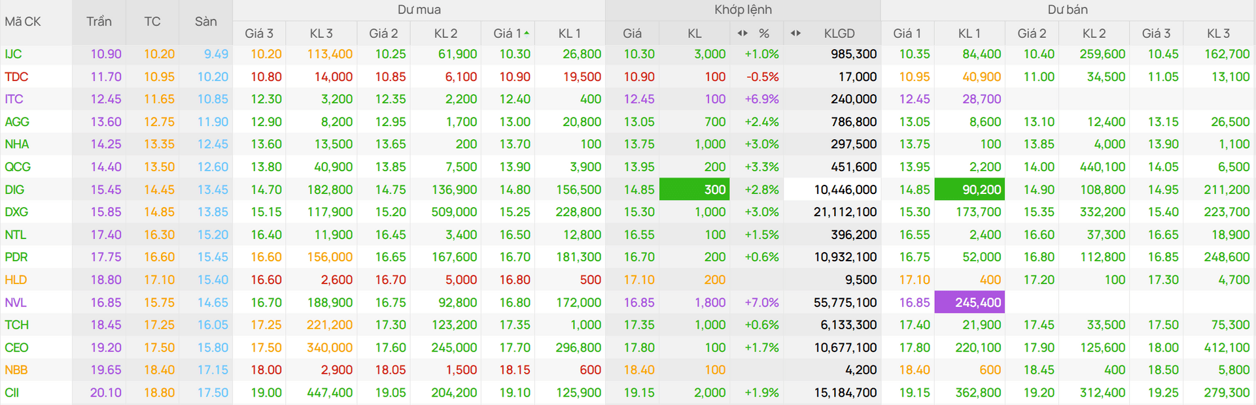
Task: Sort by the Mã CK column header
Action: point(23,22)
